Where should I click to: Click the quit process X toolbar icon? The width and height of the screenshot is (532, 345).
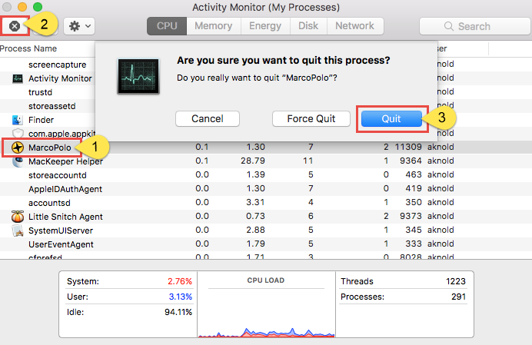point(14,26)
